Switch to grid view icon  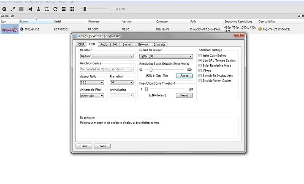[x=72, y=9]
